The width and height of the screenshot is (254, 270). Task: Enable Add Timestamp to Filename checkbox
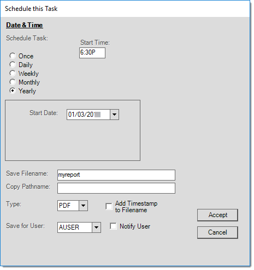[109, 207]
